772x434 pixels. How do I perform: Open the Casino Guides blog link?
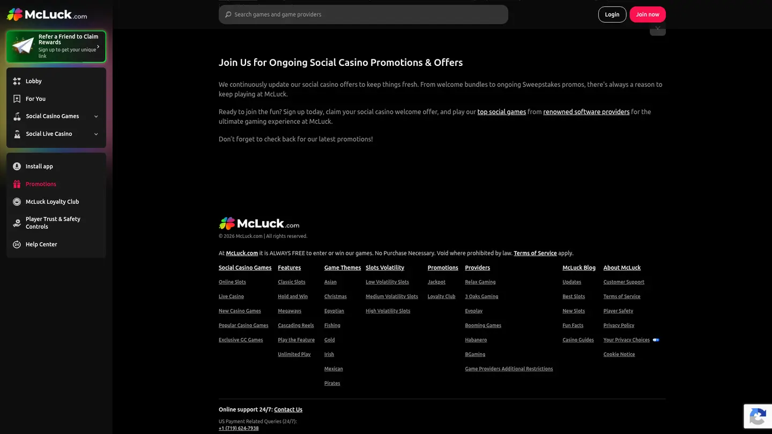[578, 340]
